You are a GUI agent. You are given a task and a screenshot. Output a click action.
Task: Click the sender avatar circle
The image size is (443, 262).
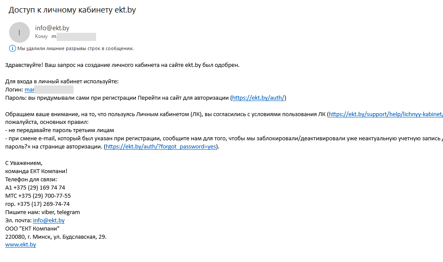(19, 32)
